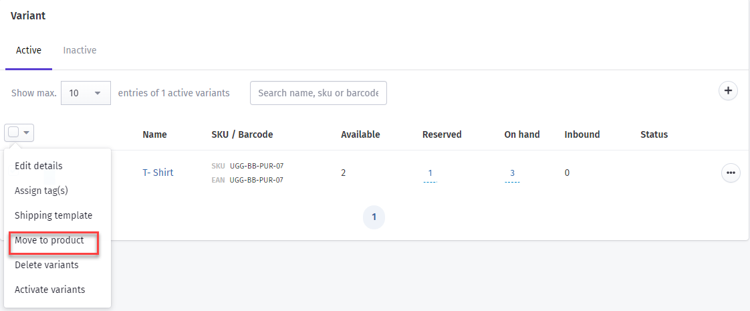
Task: Click the Available column header
Action: [x=361, y=134]
